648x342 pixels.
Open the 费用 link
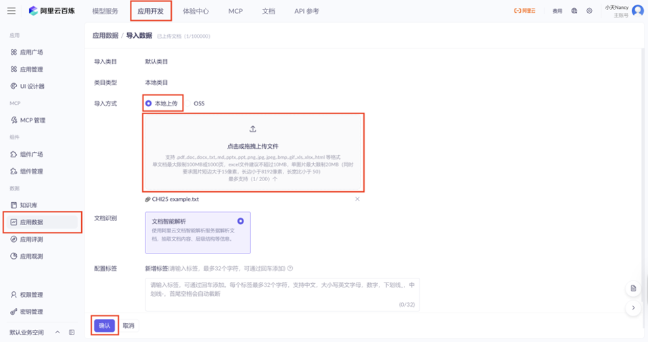point(557,11)
